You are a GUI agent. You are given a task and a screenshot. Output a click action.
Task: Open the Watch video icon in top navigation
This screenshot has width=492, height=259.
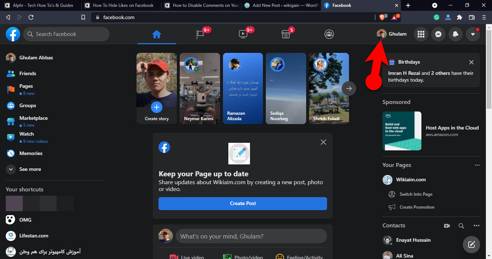243,34
